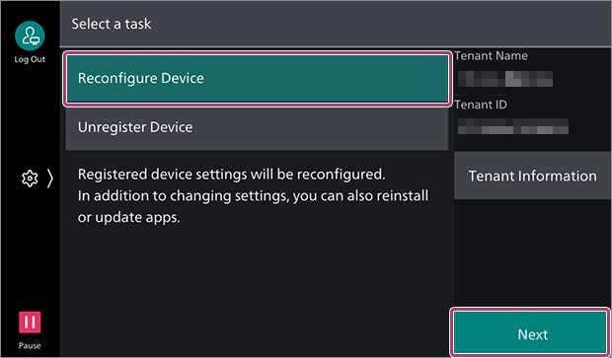The image size is (612, 358).
Task: Hit the pink Pause icon
Action: [30, 322]
